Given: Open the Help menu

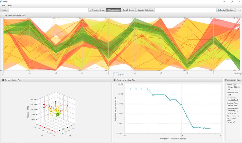Looking at the screenshot, I should pyautogui.click(x=10, y=6).
